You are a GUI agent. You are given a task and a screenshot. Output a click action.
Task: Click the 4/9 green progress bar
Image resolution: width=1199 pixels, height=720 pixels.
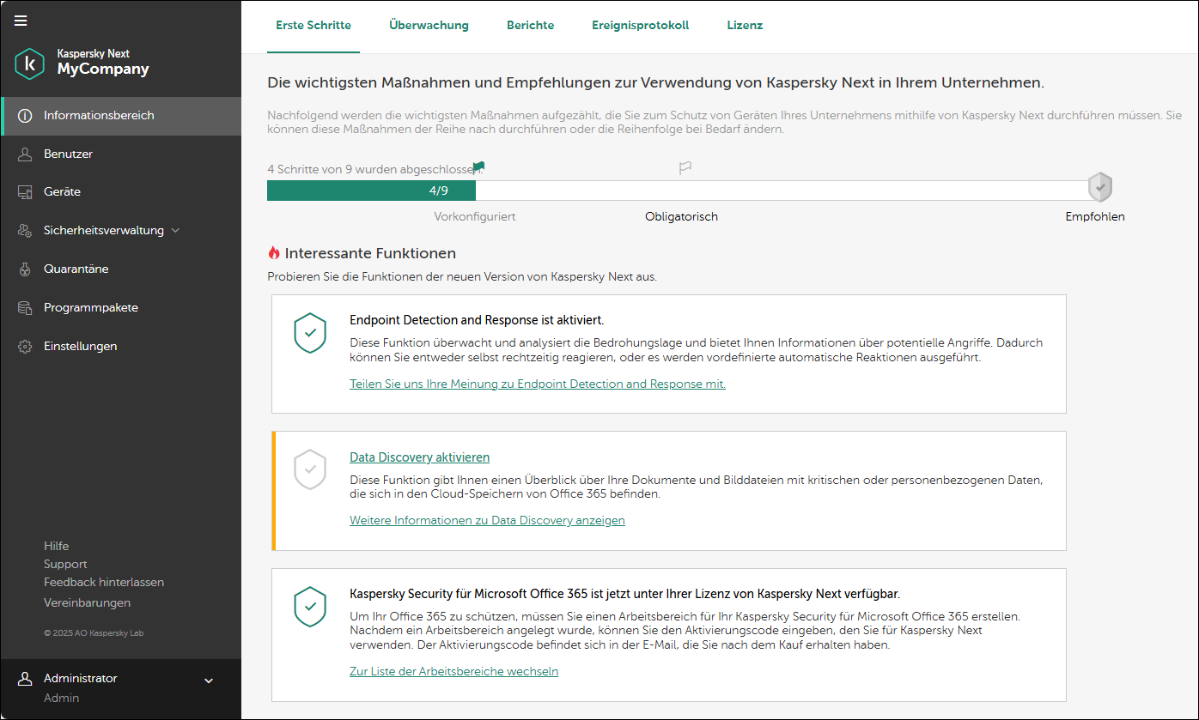[371, 191]
